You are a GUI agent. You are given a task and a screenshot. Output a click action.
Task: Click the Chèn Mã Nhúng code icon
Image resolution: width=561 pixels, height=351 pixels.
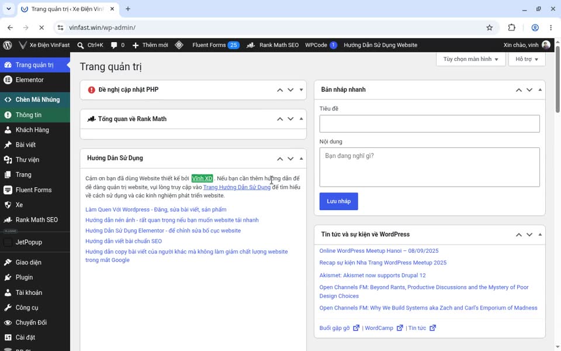[x=8, y=99]
